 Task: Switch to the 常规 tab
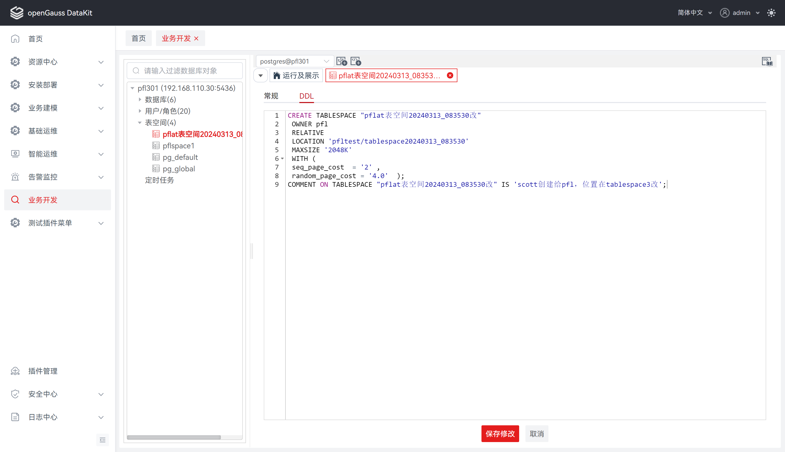click(x=271, y=96)
